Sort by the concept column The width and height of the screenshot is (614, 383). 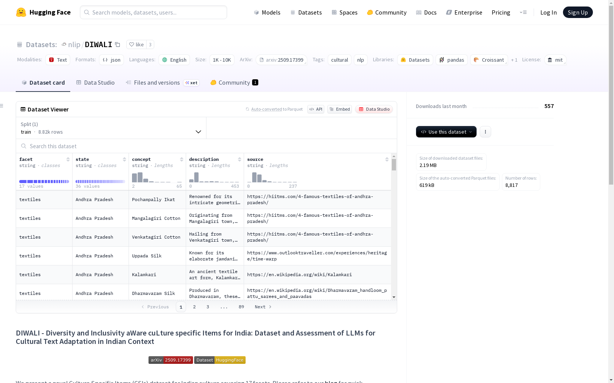click(x=182, y=159)
